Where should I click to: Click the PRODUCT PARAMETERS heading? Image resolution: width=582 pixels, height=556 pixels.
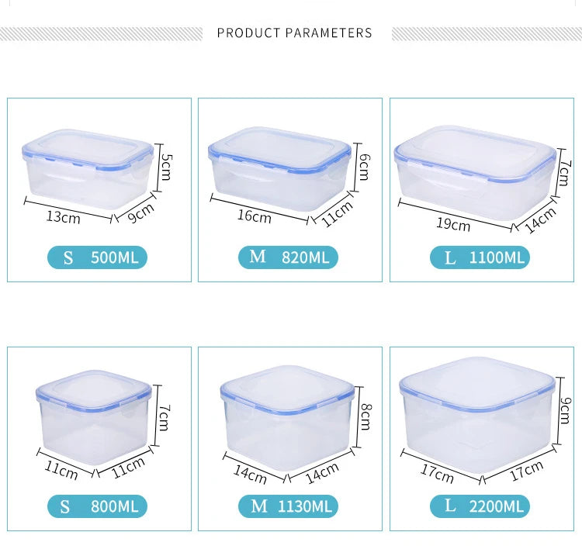pyautogui.click(x=294, y=33)
